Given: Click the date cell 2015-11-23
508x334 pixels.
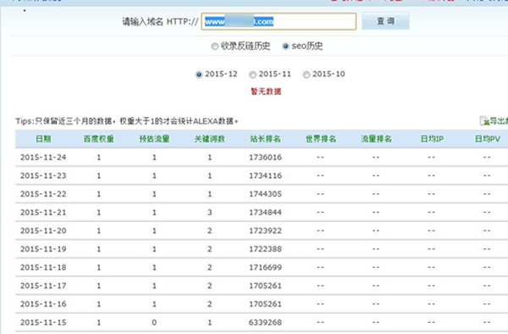Looking at the screenshot, I should click(43, 175).
